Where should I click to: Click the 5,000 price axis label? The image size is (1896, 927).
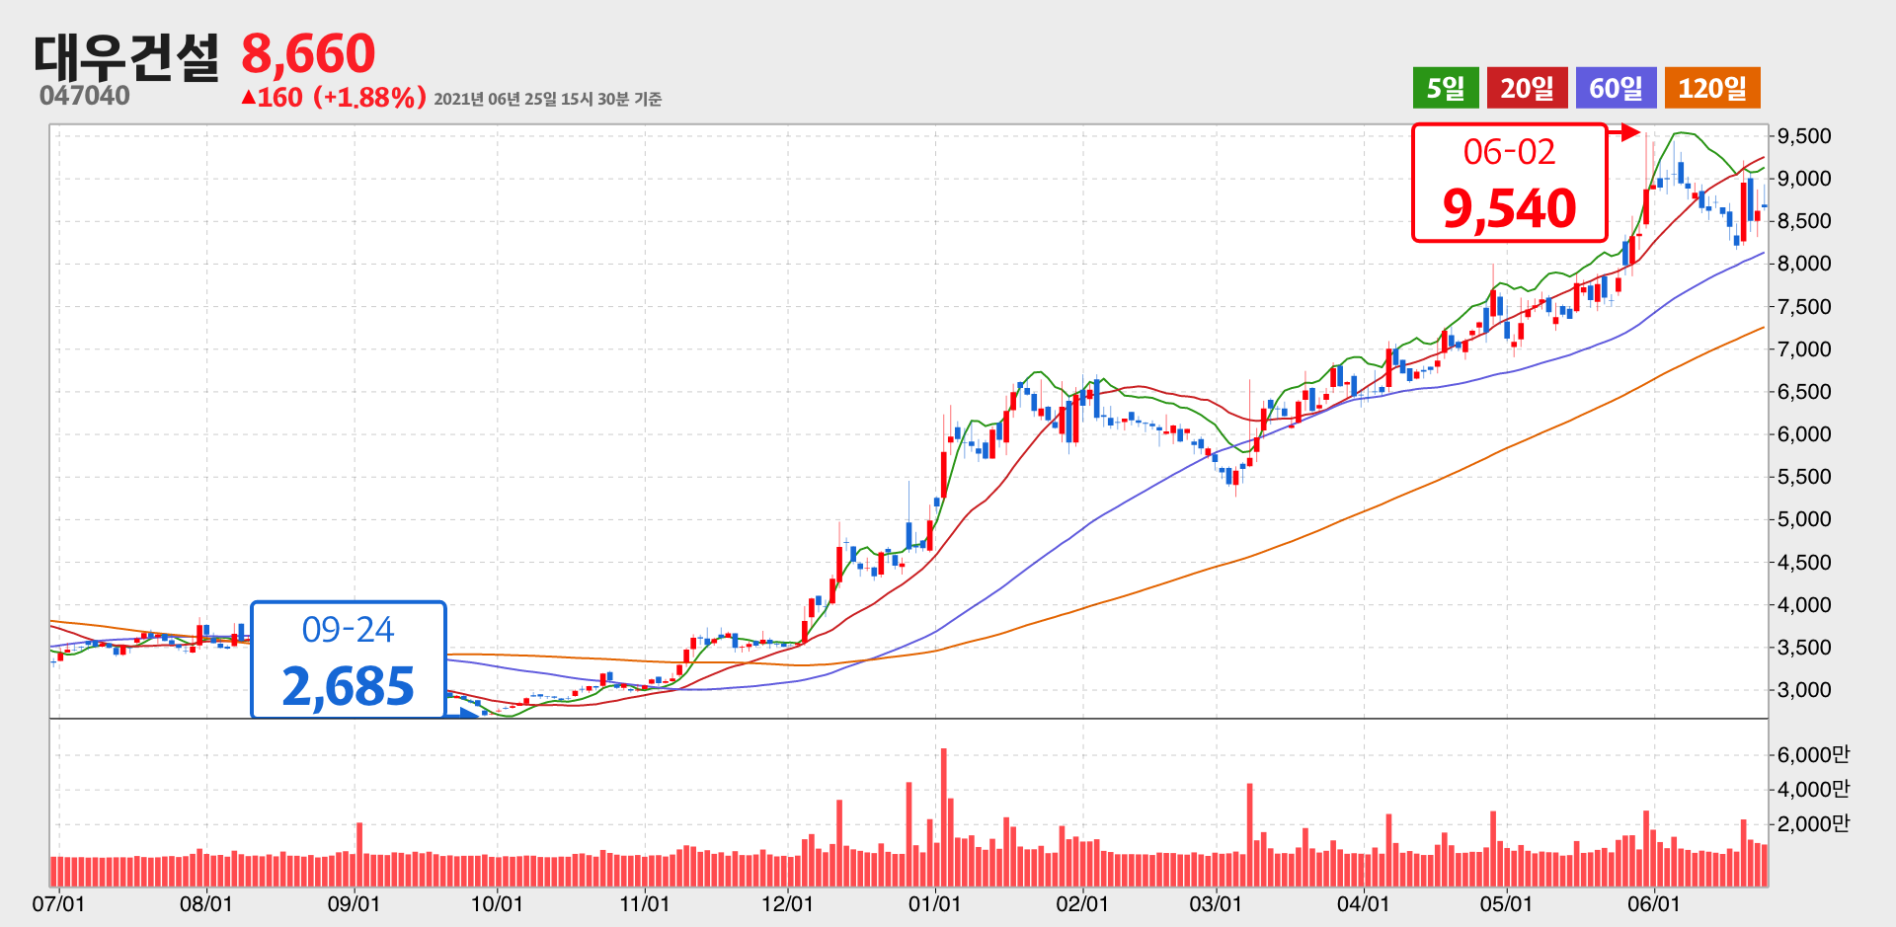coord(1804,519)
